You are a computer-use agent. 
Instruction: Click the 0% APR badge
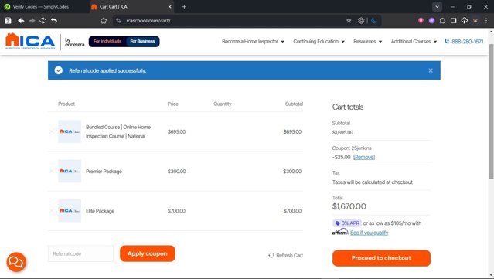coord(347,223)
